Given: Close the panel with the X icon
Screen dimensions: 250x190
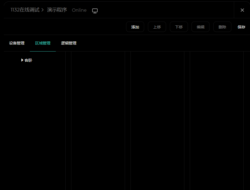Looking at the screenshot, I should [x=242, y=10].
